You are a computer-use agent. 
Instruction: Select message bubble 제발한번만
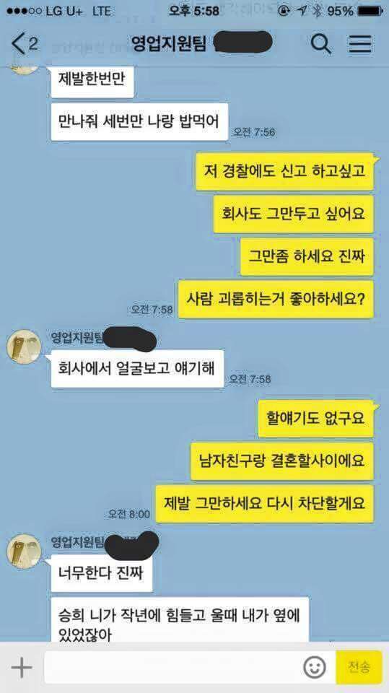coord(92,80)
